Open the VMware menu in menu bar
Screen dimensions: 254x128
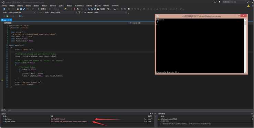coord(115,5)
